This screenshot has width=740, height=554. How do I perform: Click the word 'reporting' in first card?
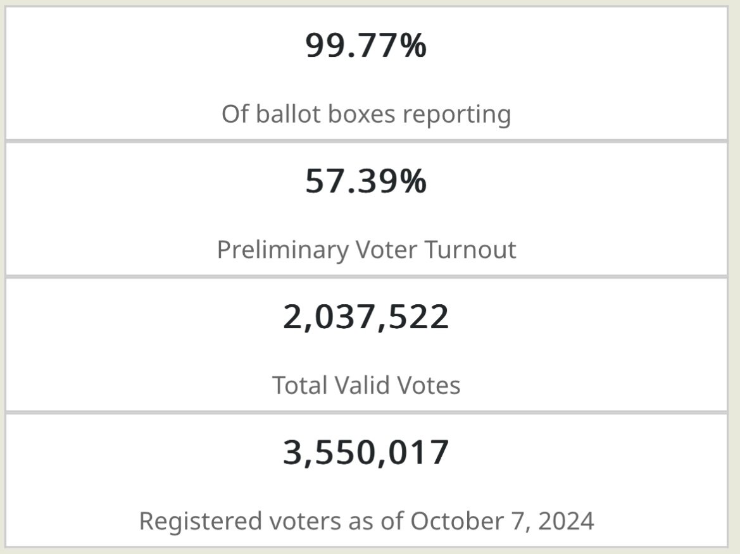(x=457, y=116)
